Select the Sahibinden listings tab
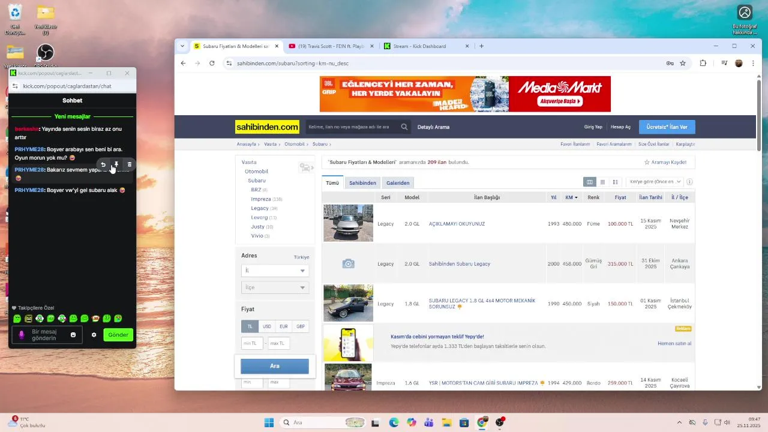This screenshot has height=432, width=768. pyautogui.click(x=362, y=183)
